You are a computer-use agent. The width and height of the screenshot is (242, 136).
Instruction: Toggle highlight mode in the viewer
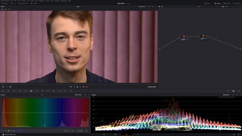[x=9, y=9]
